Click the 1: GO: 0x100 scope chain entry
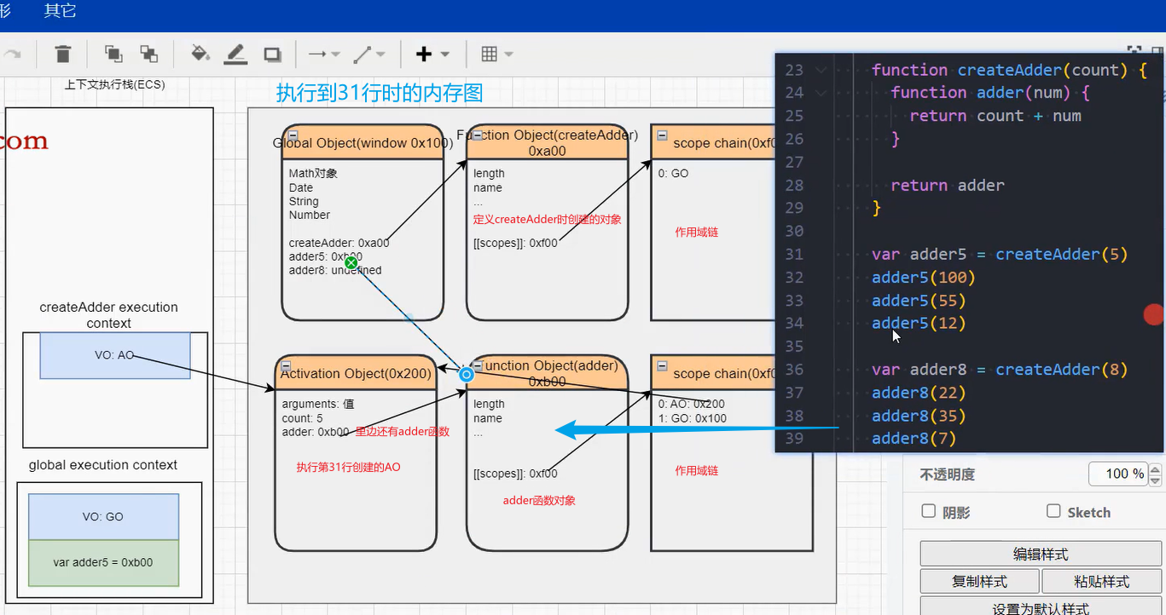This screenshot has width=1166, height=615. (x=693, y=418)
